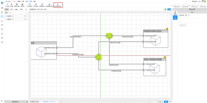The height and width of the screenshot is (103, 207).
Task: Open the library type dropdown beside search box
Action: (x=6, y=12)
